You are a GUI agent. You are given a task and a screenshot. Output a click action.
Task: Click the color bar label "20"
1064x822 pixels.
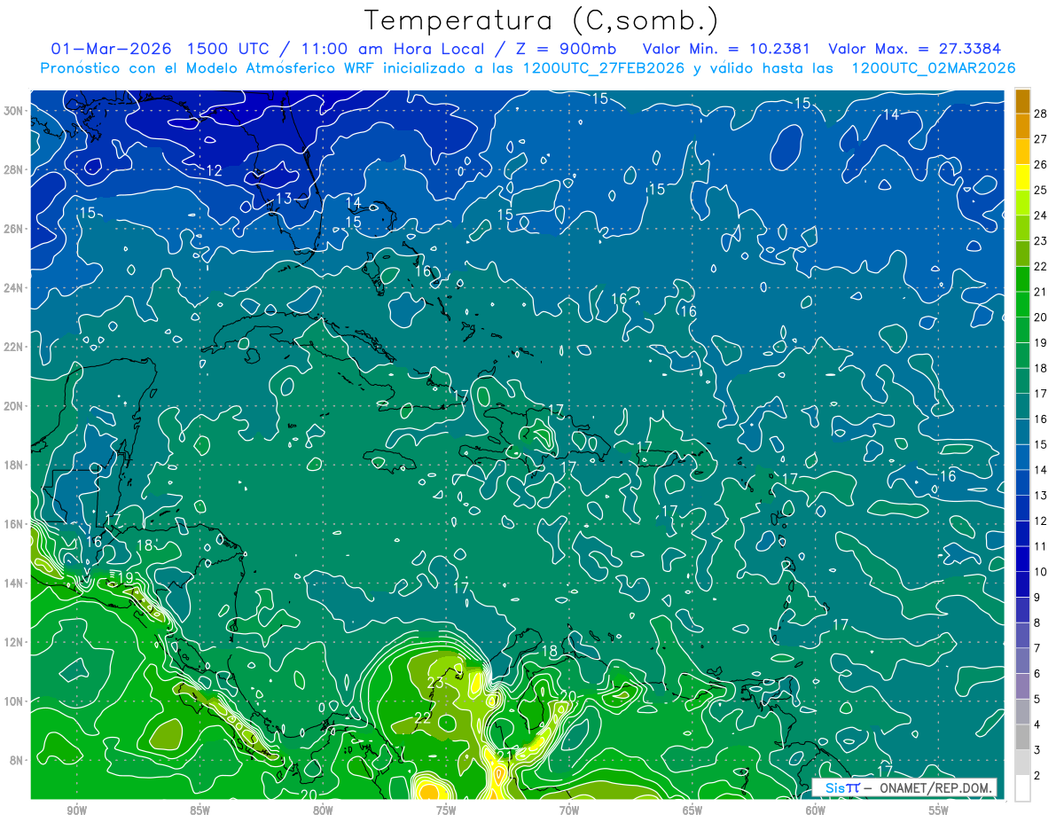click(1041, 317)
